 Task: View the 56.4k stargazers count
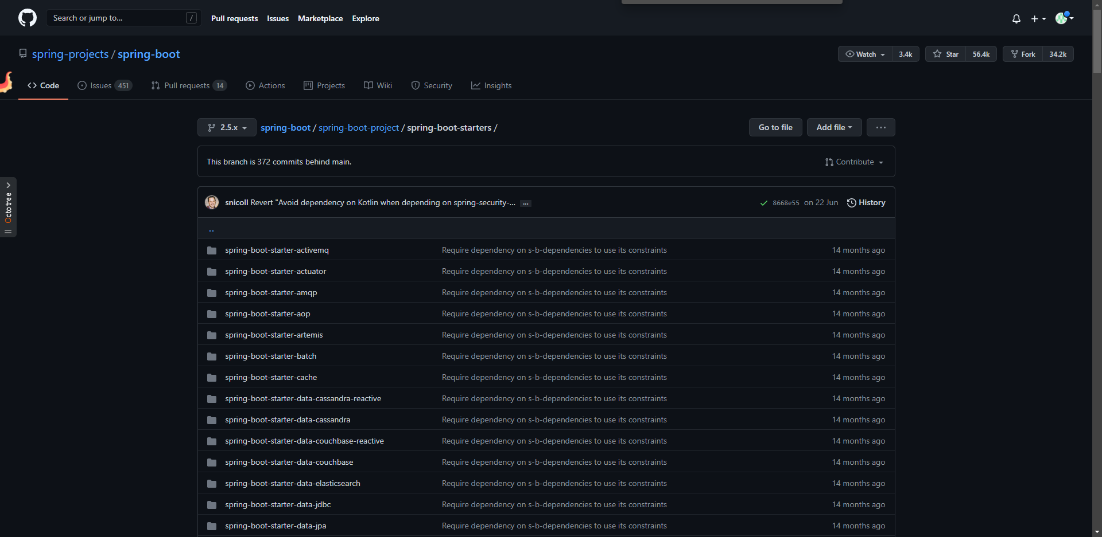click(981, 54)
